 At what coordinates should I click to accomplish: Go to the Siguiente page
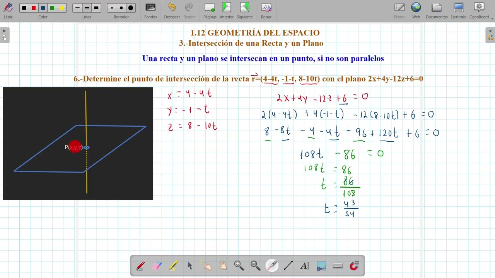245,10
